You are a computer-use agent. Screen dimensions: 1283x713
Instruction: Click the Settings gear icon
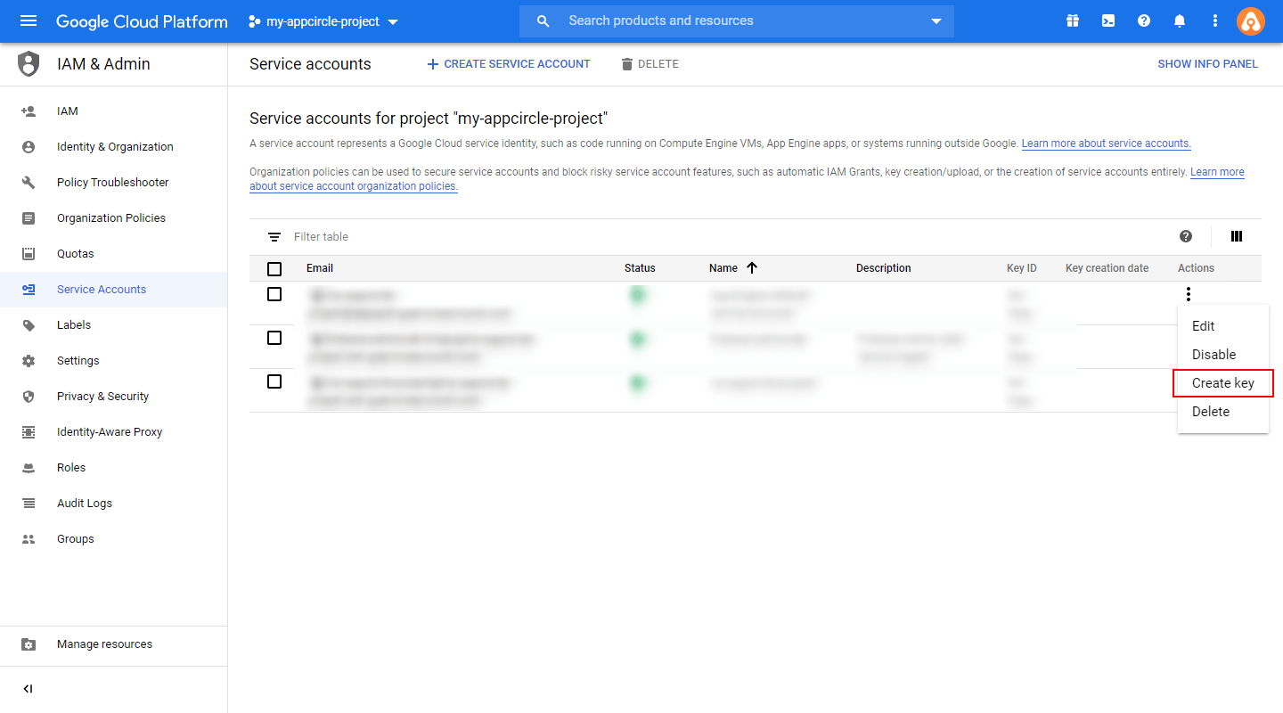coord(29,361)
